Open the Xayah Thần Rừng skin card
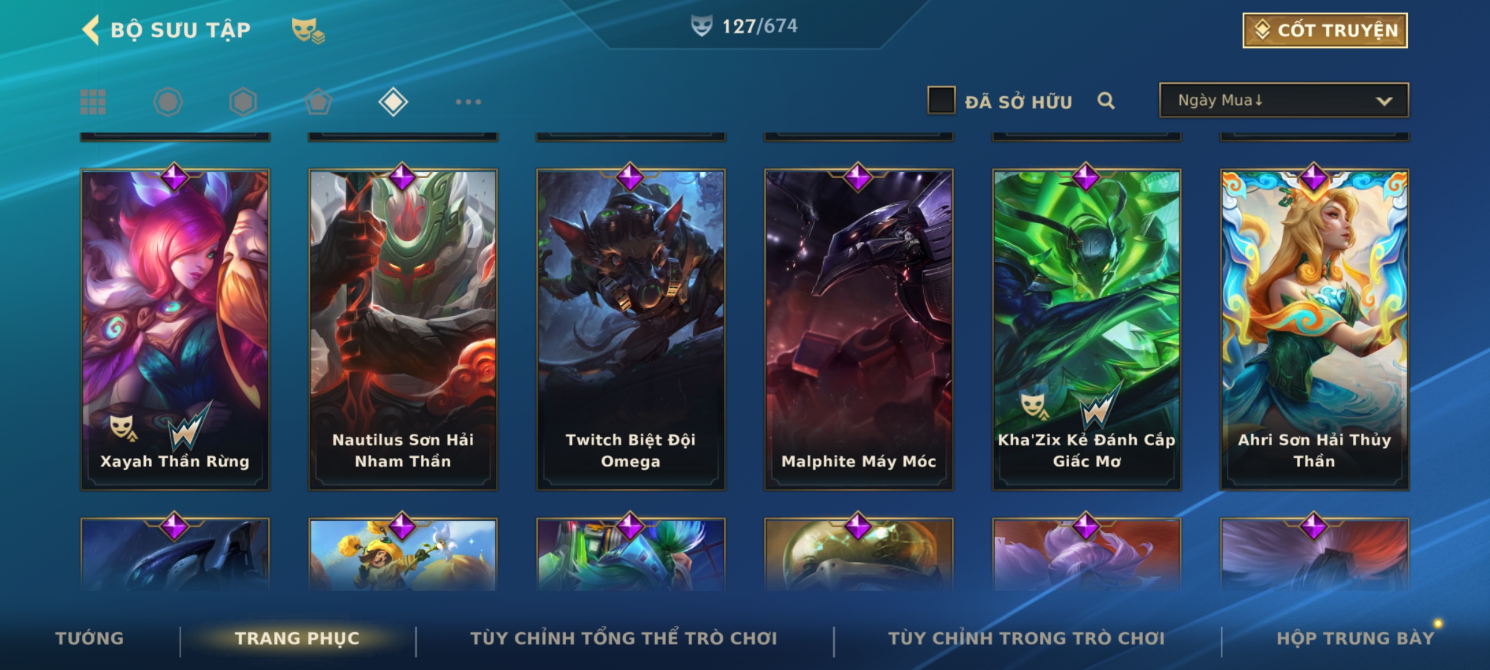Viewport: 1490px width, 670px height. point(175,329)
